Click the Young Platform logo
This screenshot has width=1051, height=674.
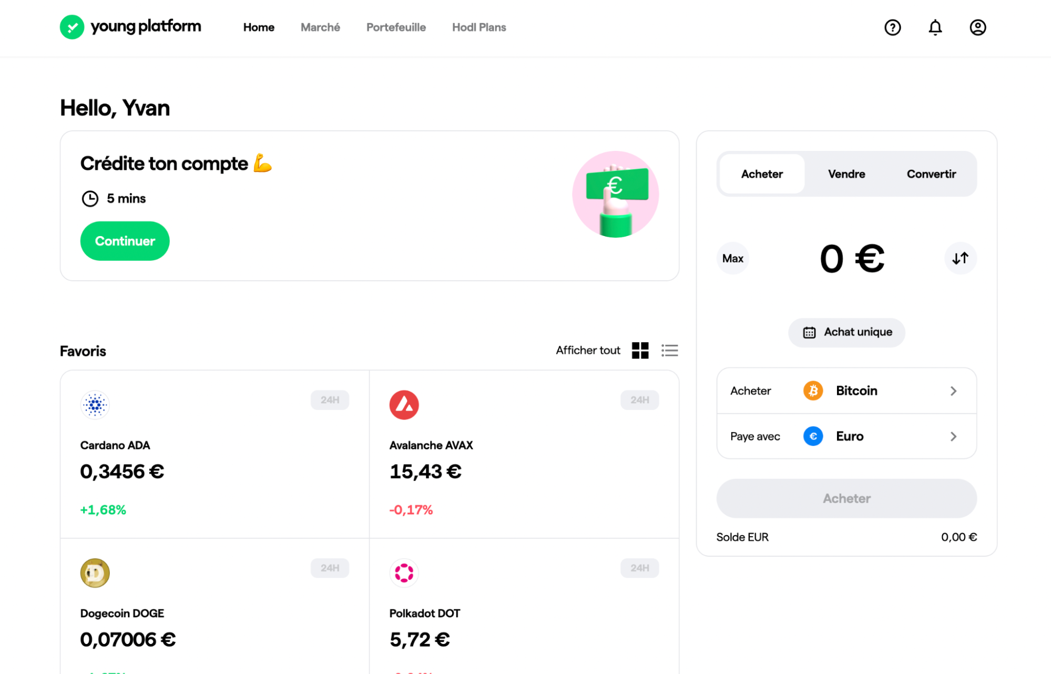point(130,27)
